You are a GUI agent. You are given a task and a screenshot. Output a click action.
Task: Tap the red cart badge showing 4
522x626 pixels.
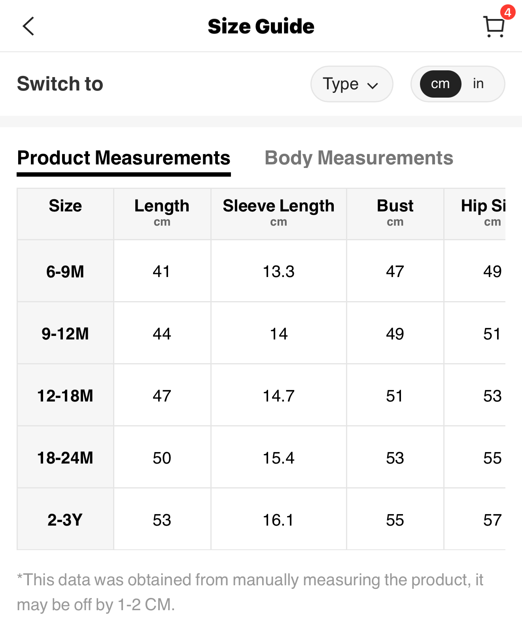tap(507, 12)
